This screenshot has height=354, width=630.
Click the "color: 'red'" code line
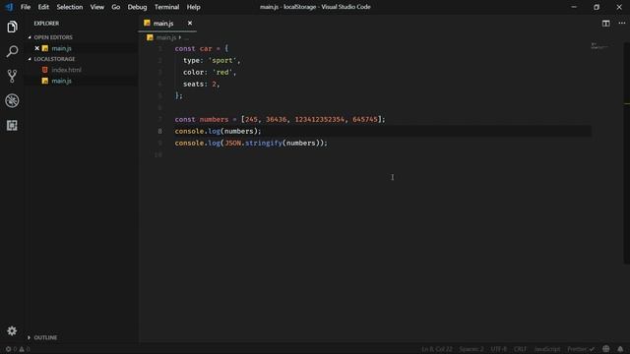click(210, 72)
